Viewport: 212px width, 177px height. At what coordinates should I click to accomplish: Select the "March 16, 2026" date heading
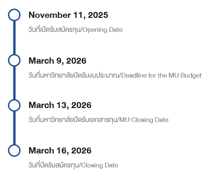pyautogui.click(x=60, y=150)
